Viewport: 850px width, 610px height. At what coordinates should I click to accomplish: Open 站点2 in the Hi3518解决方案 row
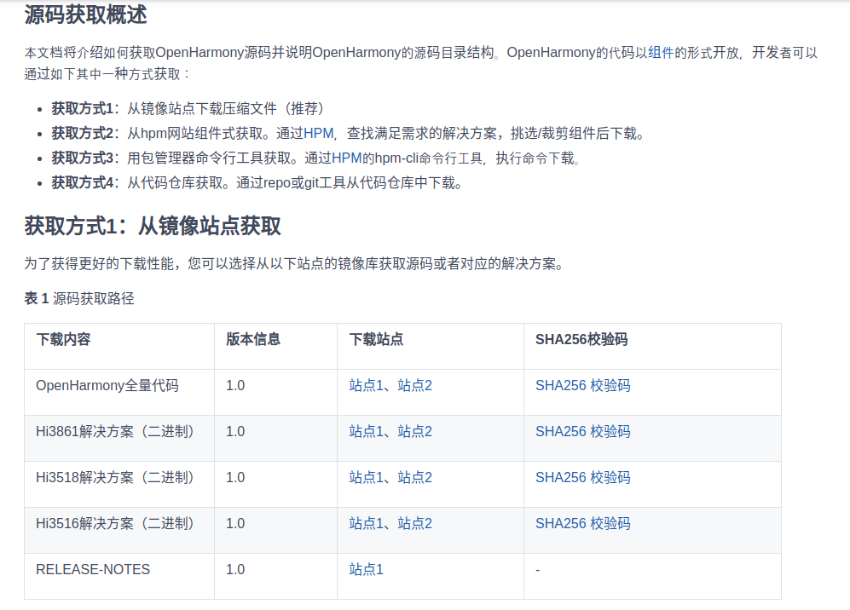coord(414,477)
